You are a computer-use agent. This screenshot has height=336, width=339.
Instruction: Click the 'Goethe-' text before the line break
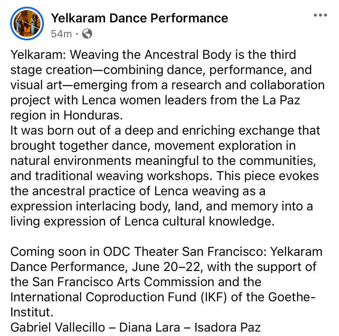[292, 297]
